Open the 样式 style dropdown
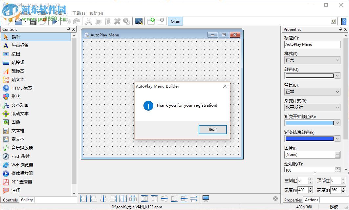Screen dimensions: 349x210 tap(338, 60)
